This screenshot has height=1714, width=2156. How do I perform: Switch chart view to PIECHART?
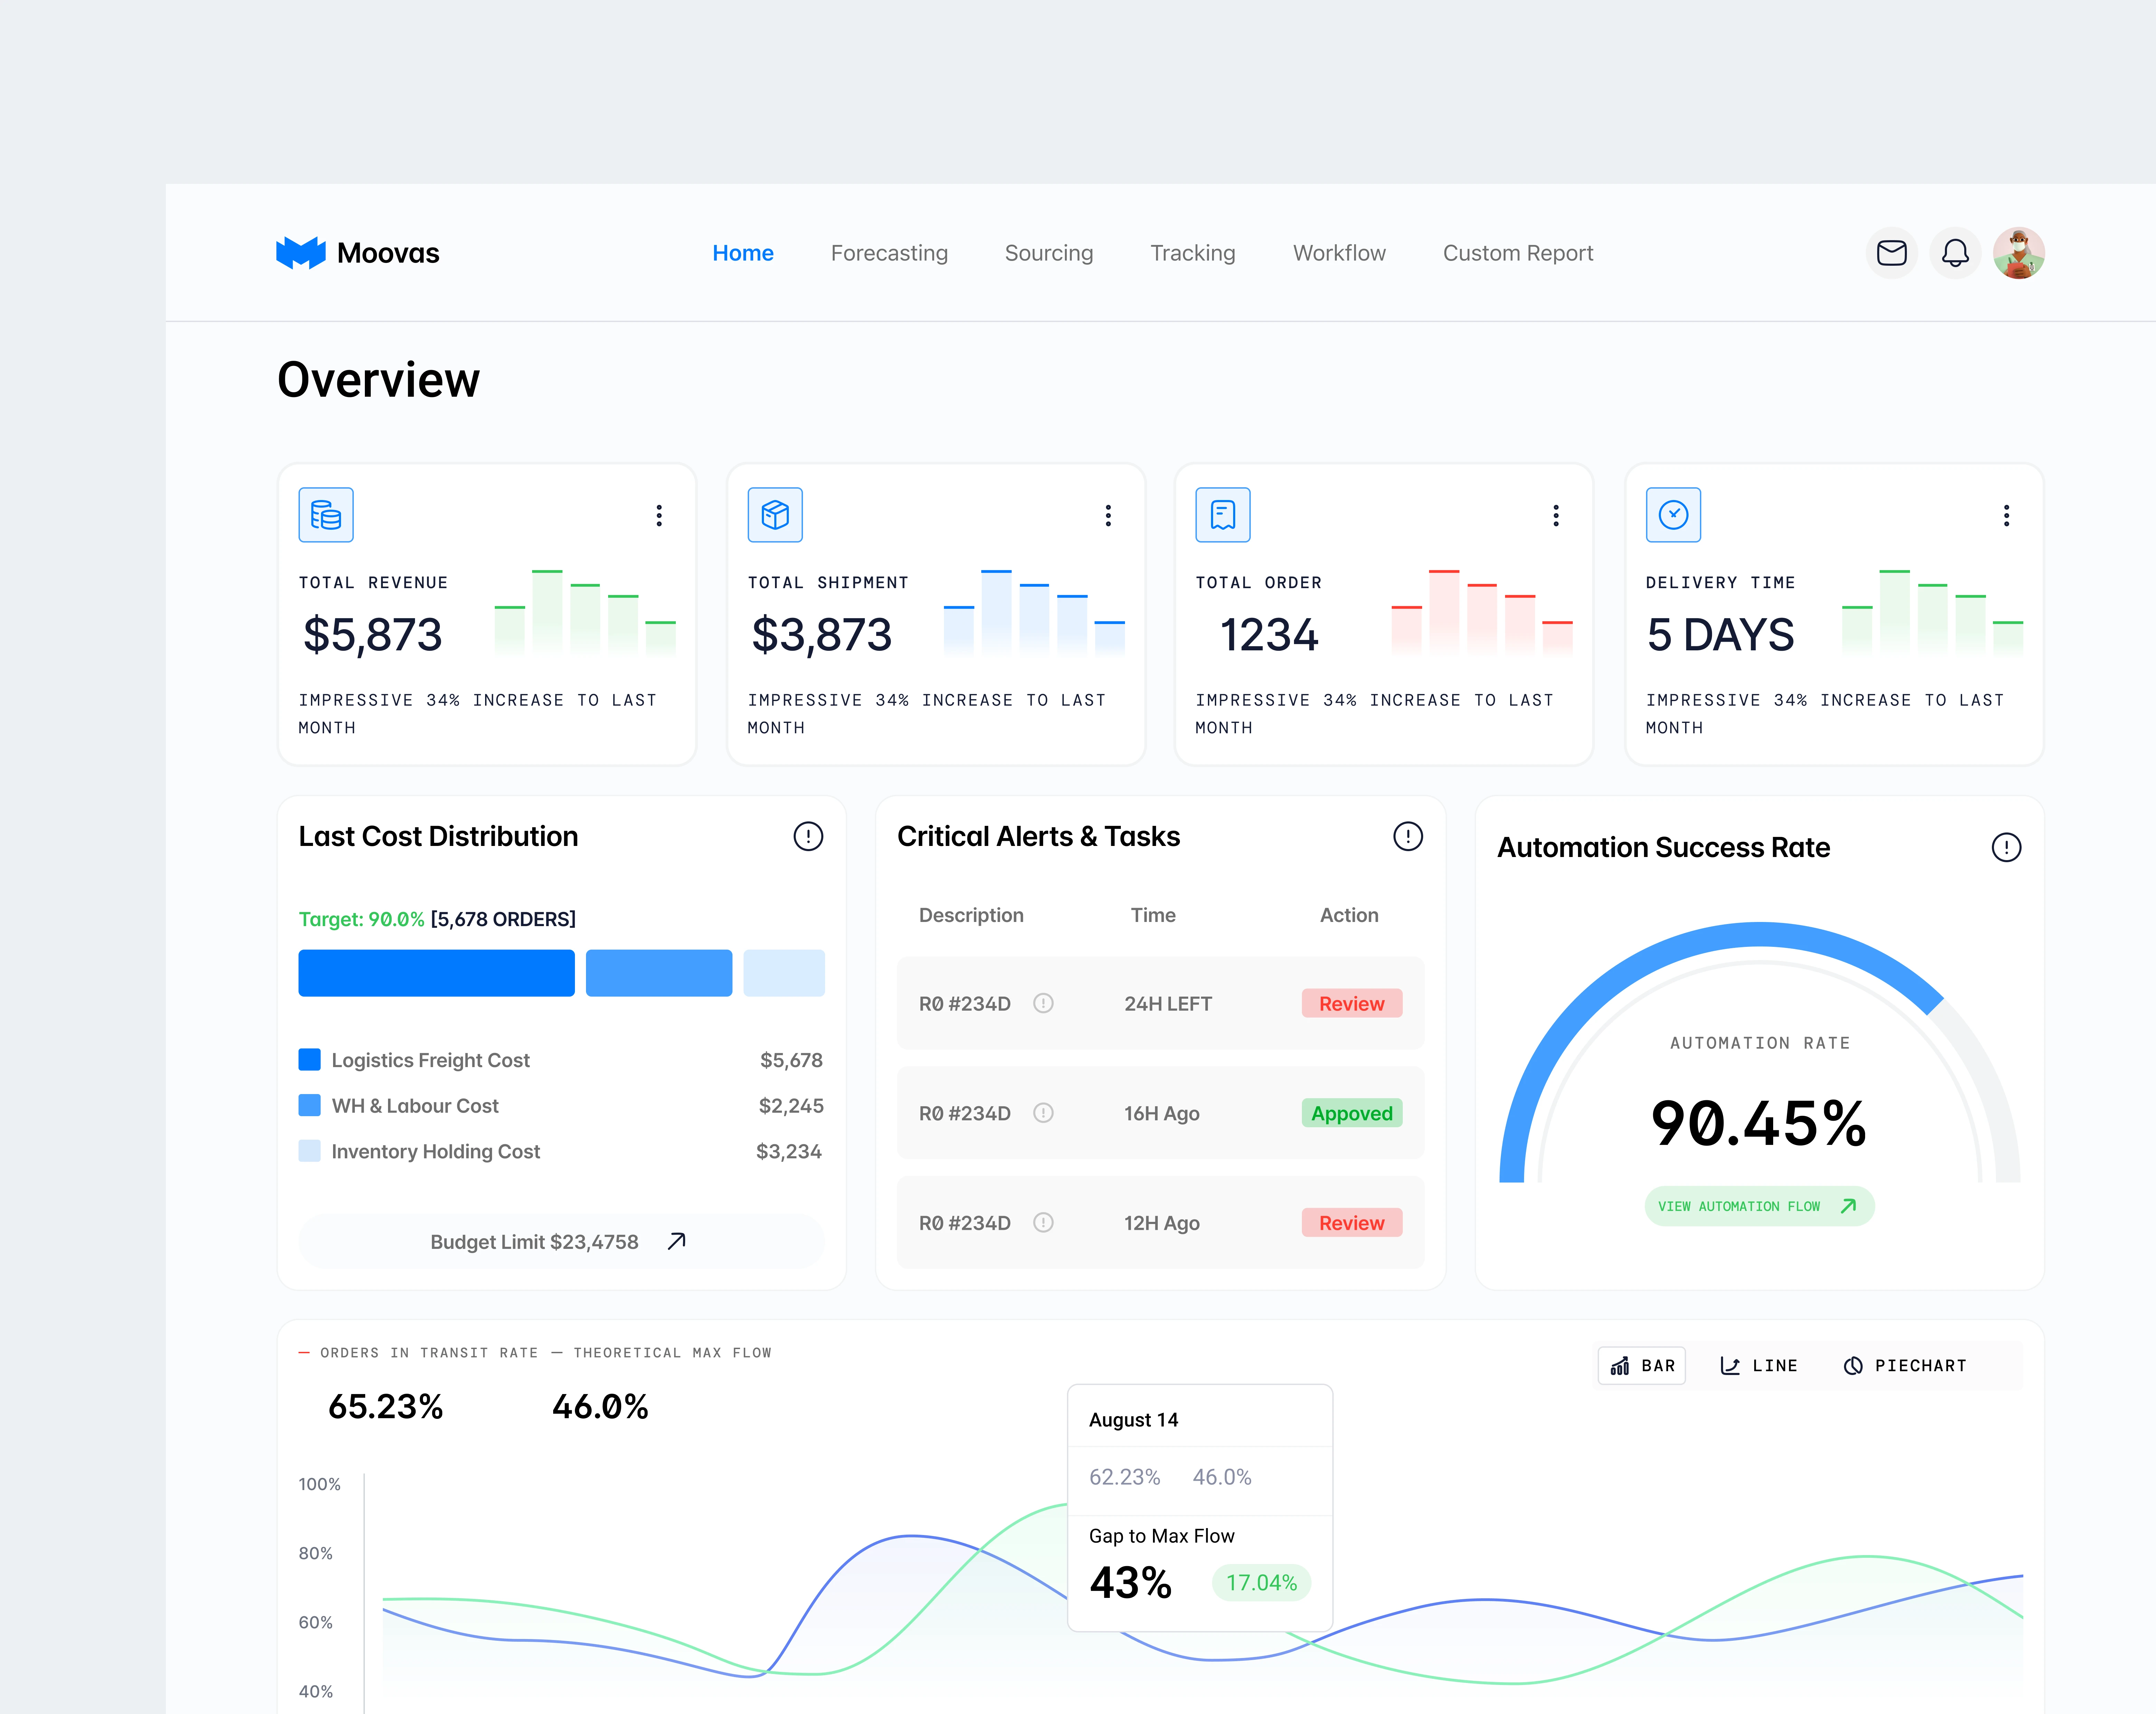[x=1905, y=1365]
